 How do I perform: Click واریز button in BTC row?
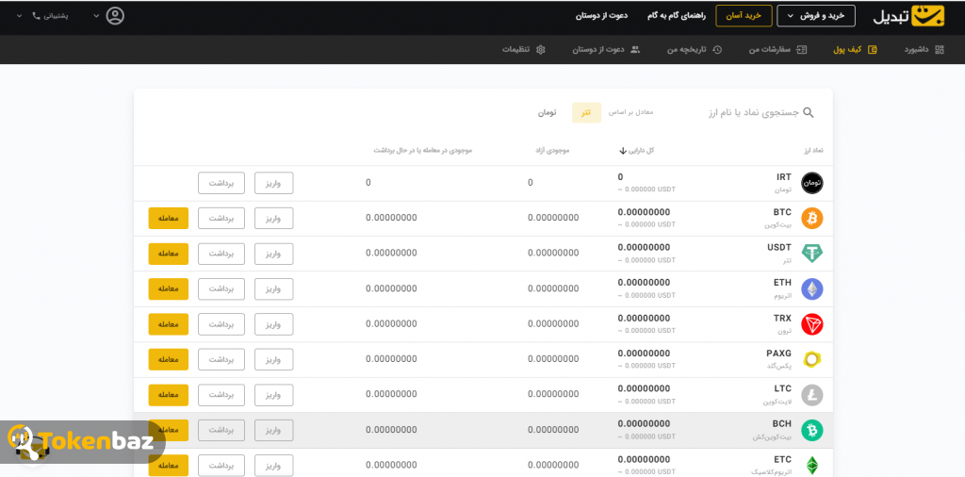[x=274, y=219]
